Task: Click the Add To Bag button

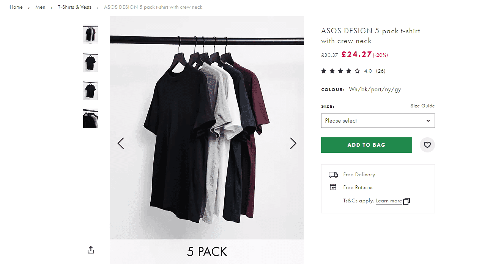Action: [366, 145]
